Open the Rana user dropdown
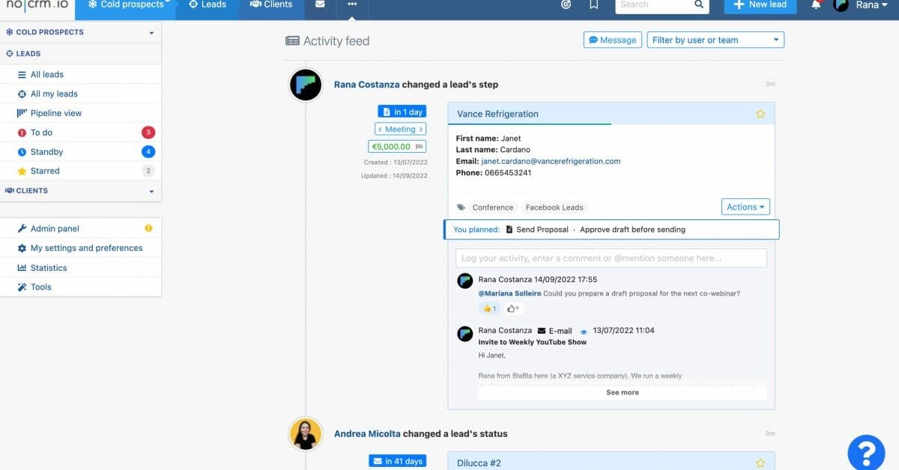899x470 pixels. (873, 5)
